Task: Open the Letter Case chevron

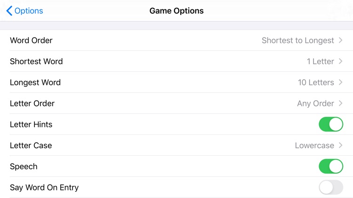Action: click(x=341, y=145)
